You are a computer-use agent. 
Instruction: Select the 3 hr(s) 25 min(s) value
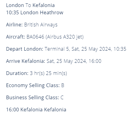click(x=48, y=73)
